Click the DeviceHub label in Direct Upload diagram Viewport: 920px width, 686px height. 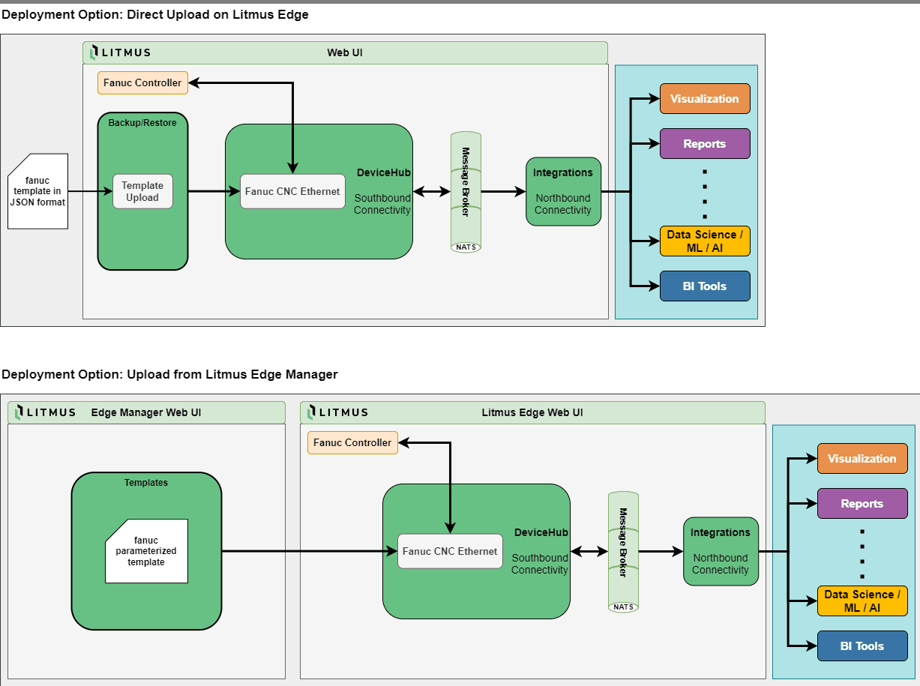click(x=383, y=172)
